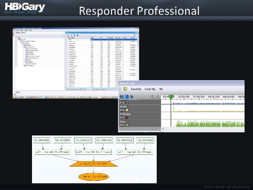Open the View menu in Responder
253x190 pixels.
pyautogui.click(x=18, y=30)
